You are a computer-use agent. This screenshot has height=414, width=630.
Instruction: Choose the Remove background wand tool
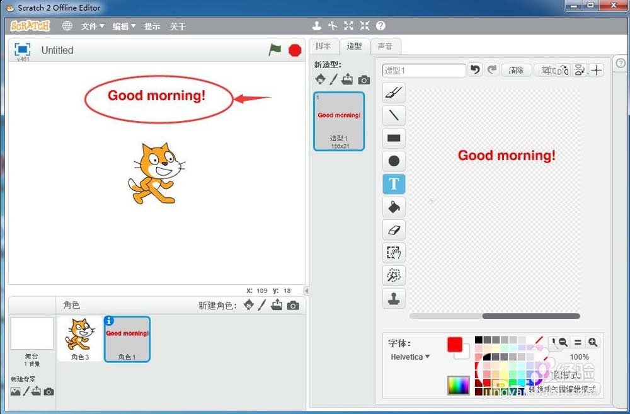pyautogui.click(x=394, y=276)
